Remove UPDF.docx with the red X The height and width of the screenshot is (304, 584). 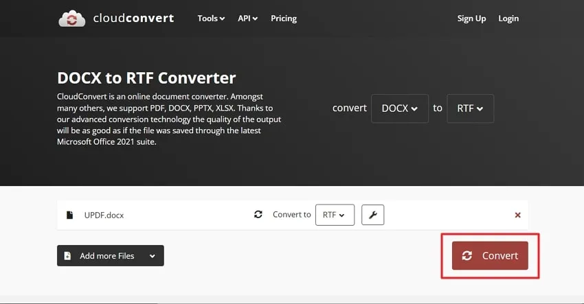518,215
